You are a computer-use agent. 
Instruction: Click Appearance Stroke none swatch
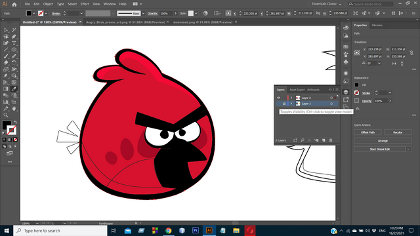[356, 93]
